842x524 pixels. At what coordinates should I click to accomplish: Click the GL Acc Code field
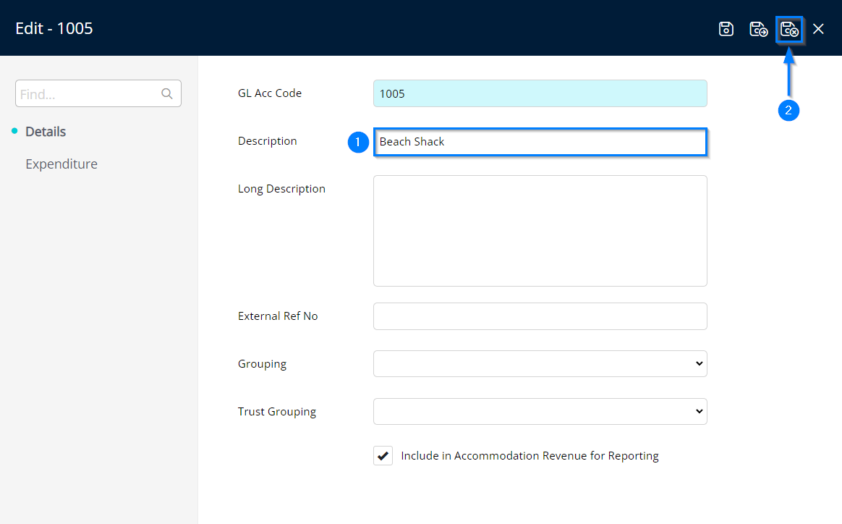pyautogui.click(x=540, y=93)
